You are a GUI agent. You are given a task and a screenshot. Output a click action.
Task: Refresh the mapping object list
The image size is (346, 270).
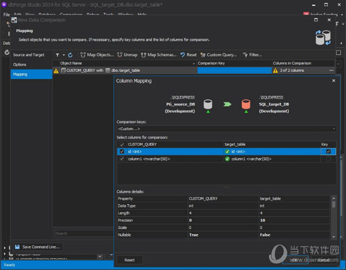pos(70,55)
